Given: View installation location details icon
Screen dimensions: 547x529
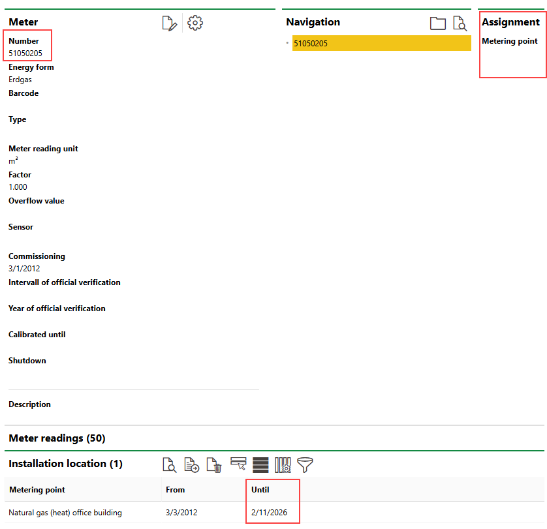Looking at the screenshot, I should tap(169, 464).
